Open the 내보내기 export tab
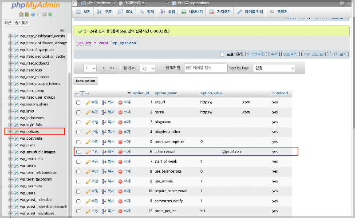The width and height of the screenshot is (355, 218). [192, 12]
